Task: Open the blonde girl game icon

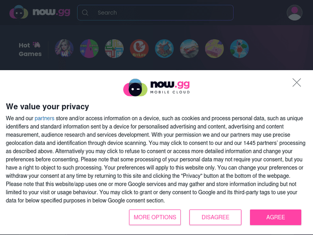Action: [x=64, y=49]
